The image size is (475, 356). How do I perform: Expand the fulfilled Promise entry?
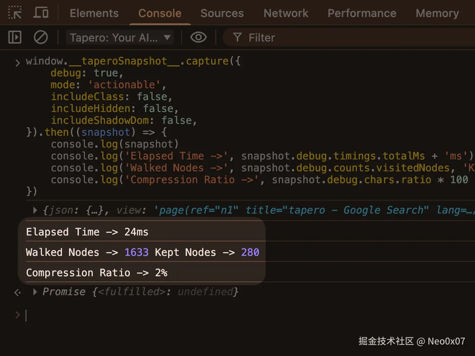click(x=35, y=292)
